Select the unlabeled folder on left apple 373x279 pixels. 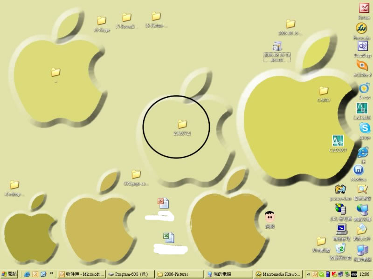click(55, 73)
